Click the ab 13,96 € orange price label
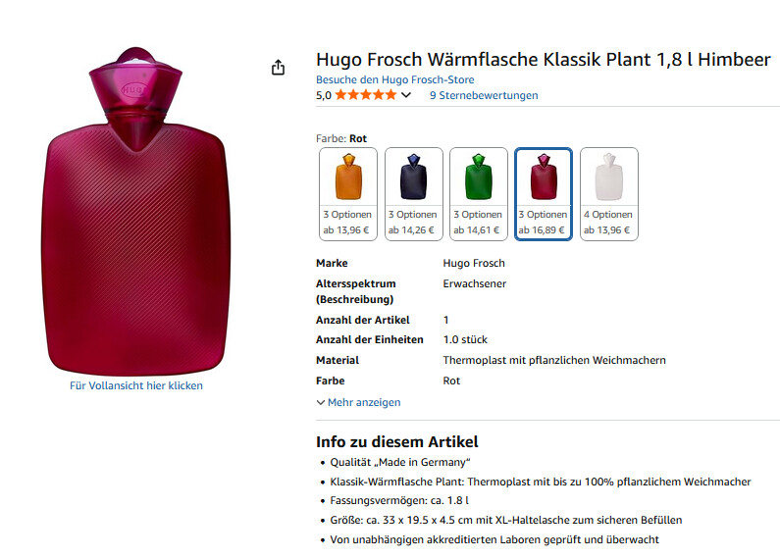Screen dimensions: 780x558 coord(346,230)
